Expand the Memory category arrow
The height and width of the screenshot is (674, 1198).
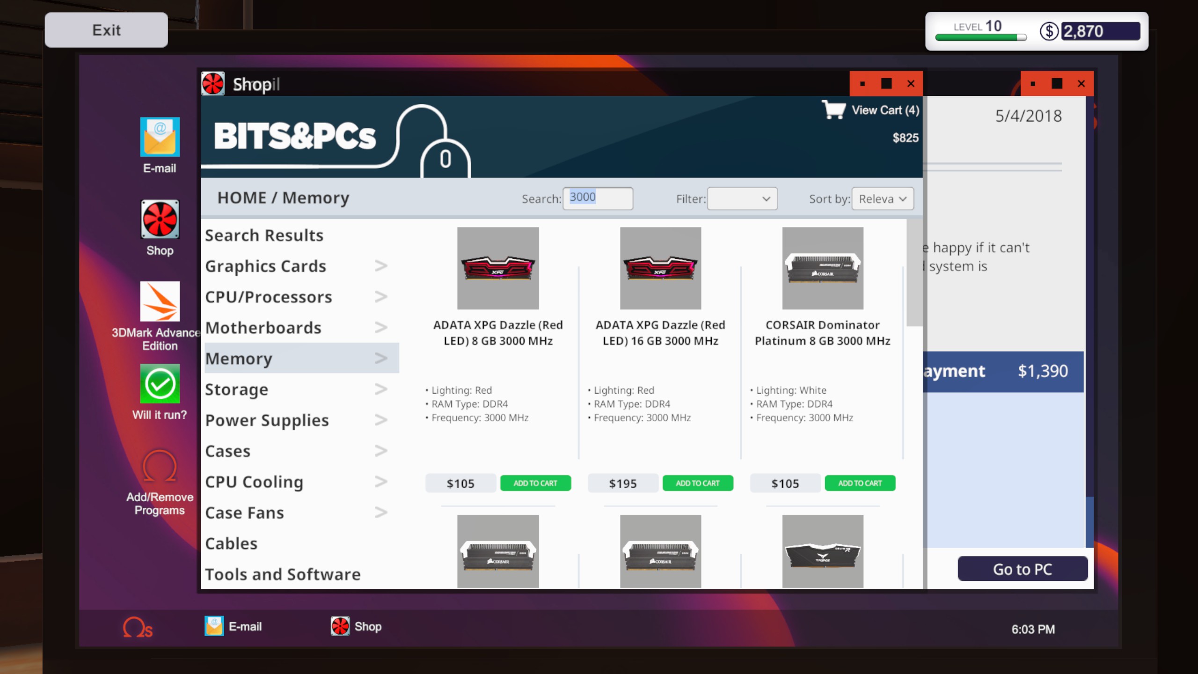tap(381, 359)
